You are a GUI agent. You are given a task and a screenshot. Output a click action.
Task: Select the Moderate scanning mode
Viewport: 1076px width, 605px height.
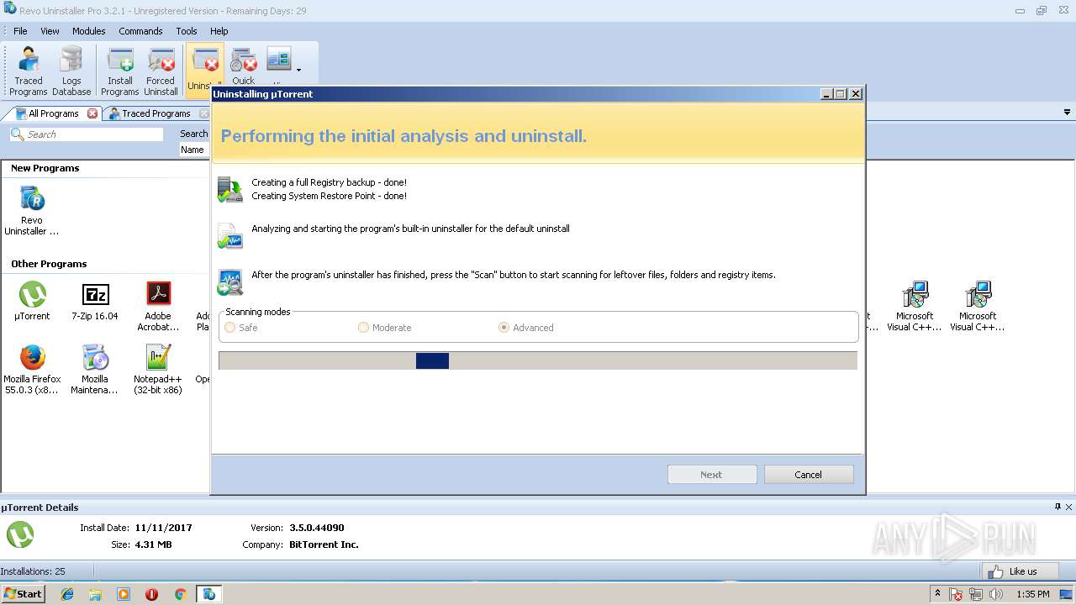[385, 328]
